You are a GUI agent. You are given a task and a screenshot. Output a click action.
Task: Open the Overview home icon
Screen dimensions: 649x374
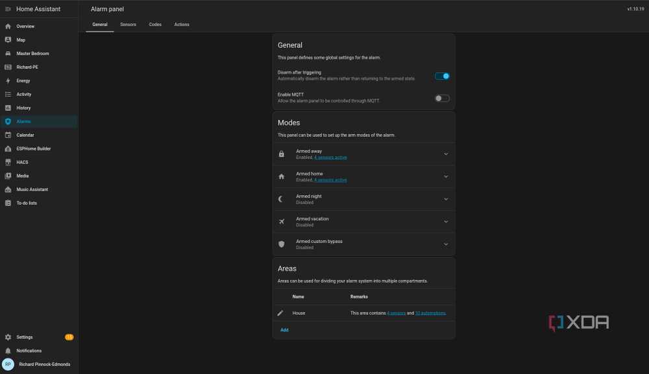[x=8, y=27]
